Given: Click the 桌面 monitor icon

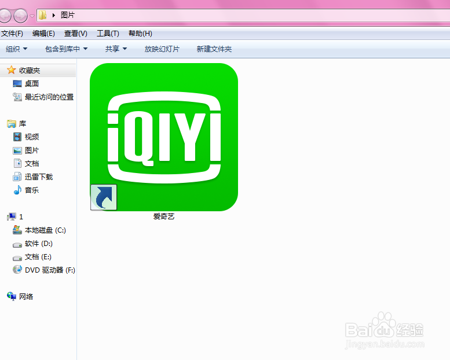Looking at the screenshot, I should [x=17, y=84].
